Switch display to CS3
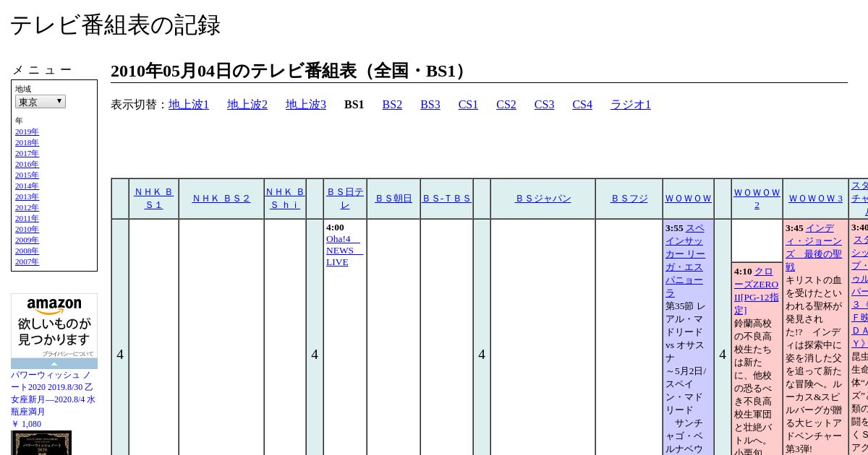This screenshot has width=868, height=455. (544, 105)
